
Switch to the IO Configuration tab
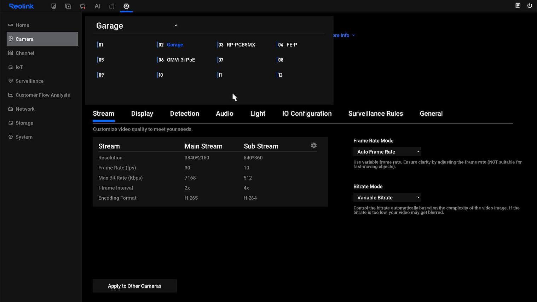pyautogui.click(x=307, y=114)
